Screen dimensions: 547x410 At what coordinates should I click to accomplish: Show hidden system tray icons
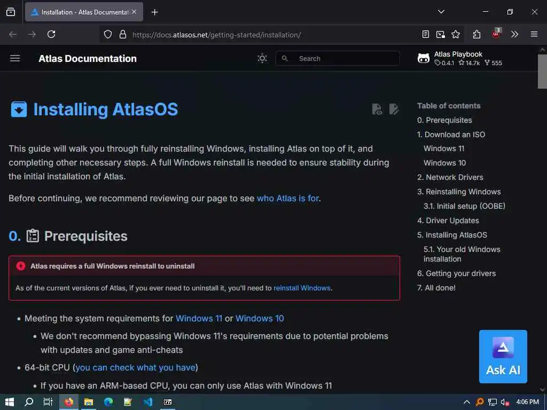coord(466,402)
